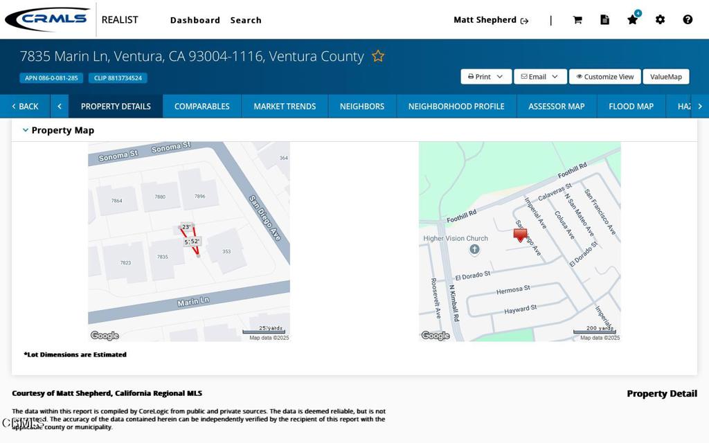Switch to the Flood Map tab
Screen dimensions: 709x443
[631, 106]
